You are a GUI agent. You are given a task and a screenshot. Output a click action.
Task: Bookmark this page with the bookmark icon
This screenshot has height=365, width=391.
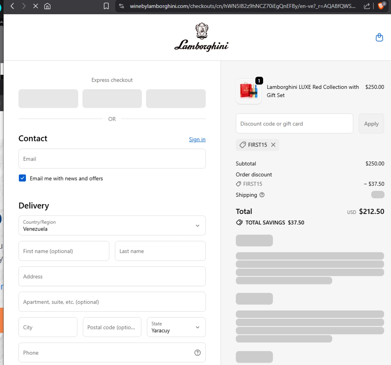[x=106, y=6]
